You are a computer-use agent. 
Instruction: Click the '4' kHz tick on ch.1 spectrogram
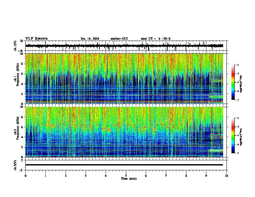22,84
